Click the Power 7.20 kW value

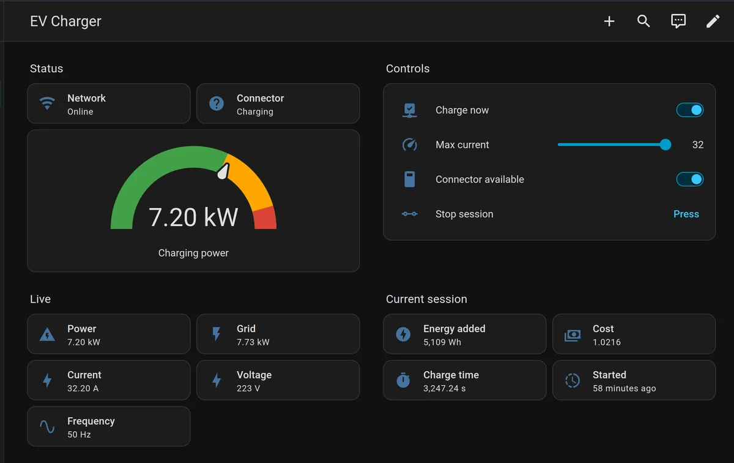point(84,342)
